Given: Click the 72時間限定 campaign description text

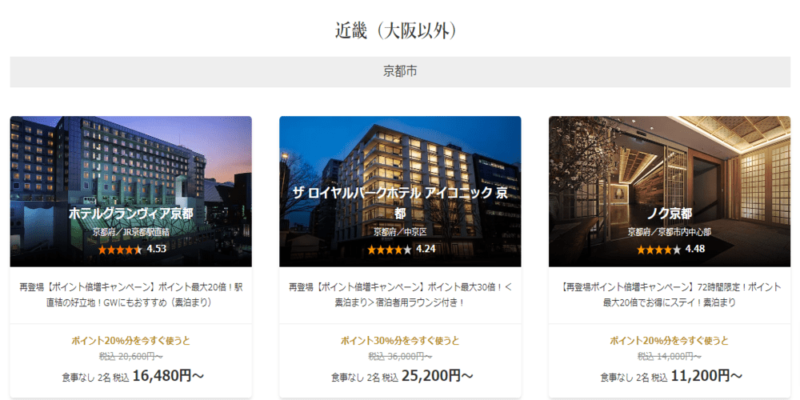Looking at the screenshot, I should point(670,295).
